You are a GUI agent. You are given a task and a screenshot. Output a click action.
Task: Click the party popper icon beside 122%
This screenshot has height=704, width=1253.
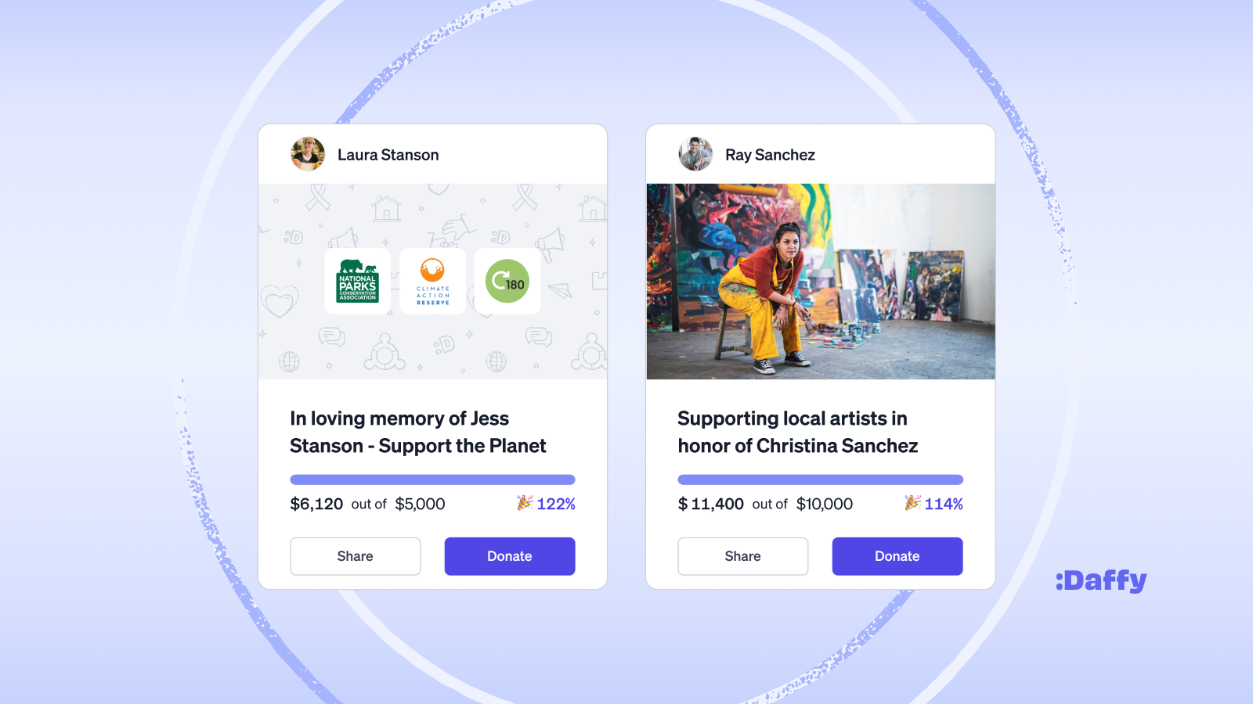[525, 503]
